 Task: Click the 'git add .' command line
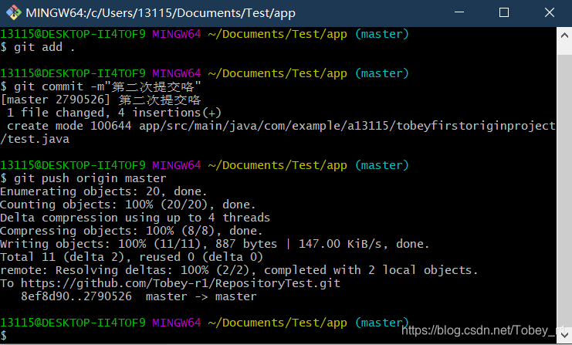(x=38, y=47)
